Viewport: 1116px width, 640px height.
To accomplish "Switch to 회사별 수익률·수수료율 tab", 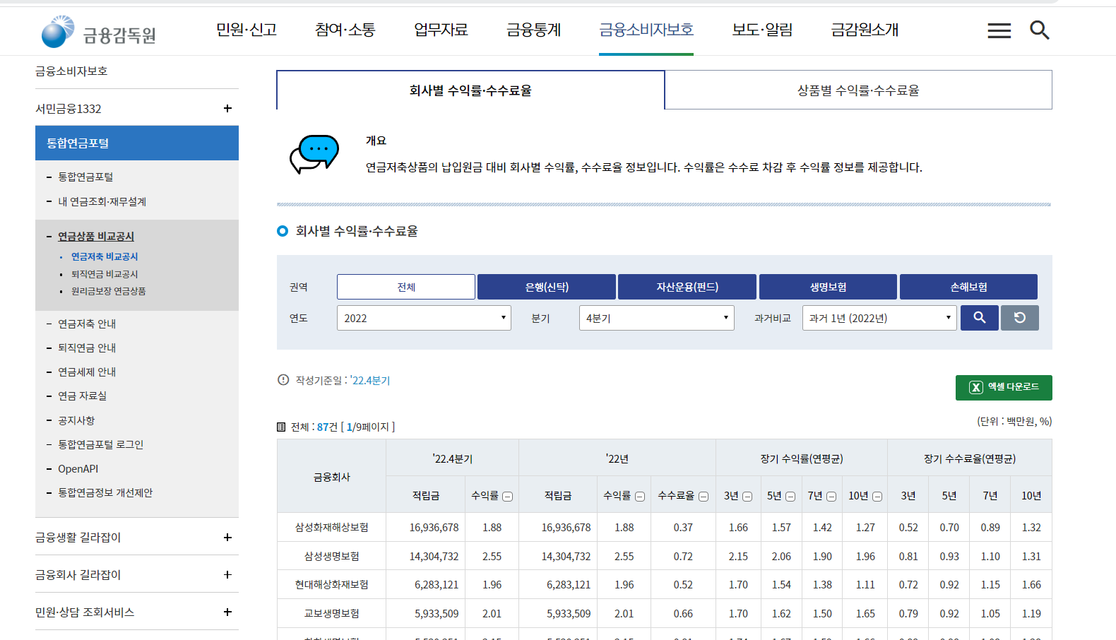I will coord(470,90).
